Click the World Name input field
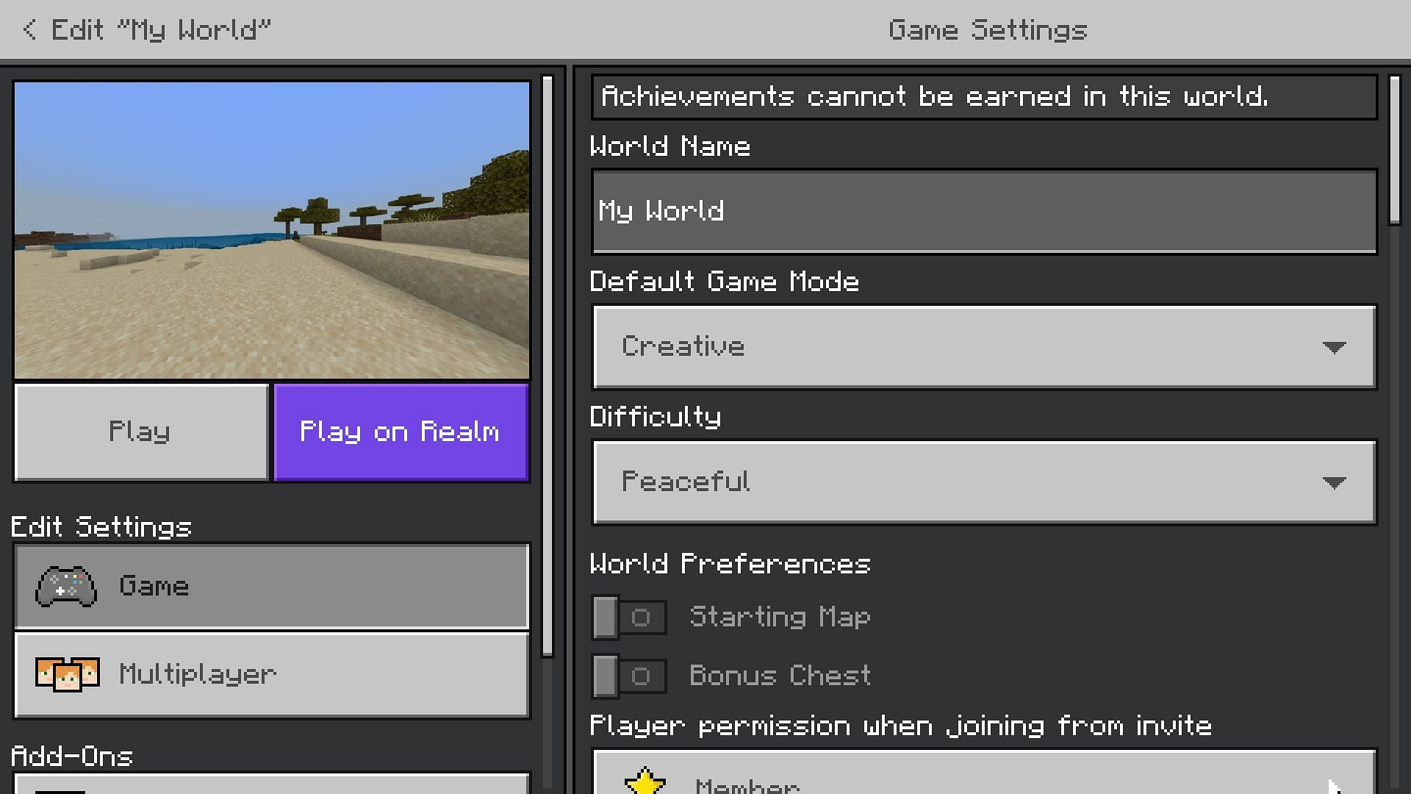This screenshot has width=1411, height=794. 984,212
